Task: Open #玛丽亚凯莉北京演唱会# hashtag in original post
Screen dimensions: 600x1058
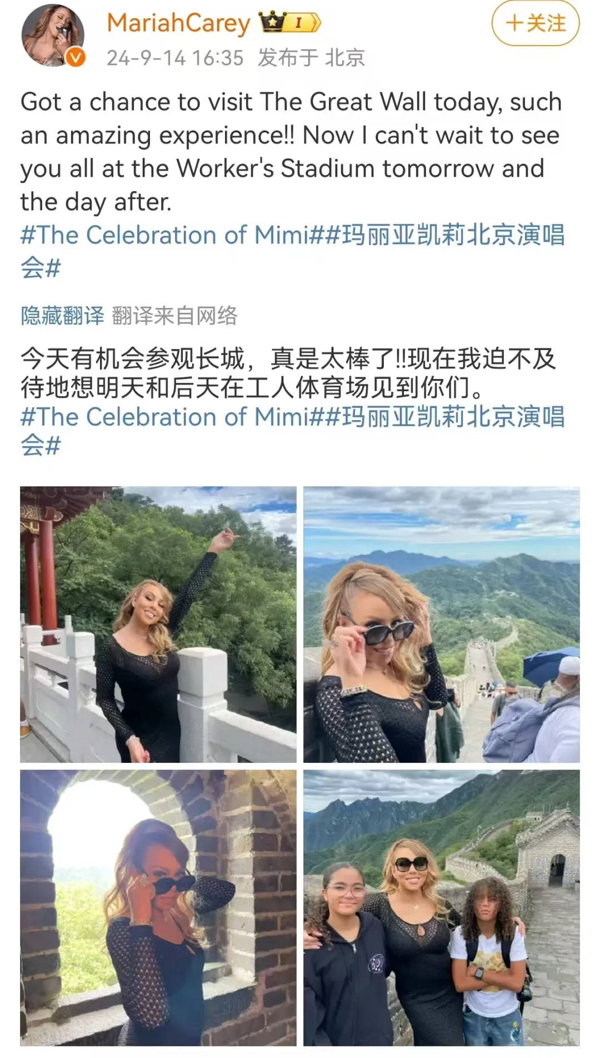Action: [x=293, y=251]
